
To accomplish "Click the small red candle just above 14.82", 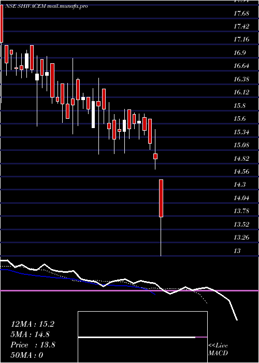I will click(155, 156).
